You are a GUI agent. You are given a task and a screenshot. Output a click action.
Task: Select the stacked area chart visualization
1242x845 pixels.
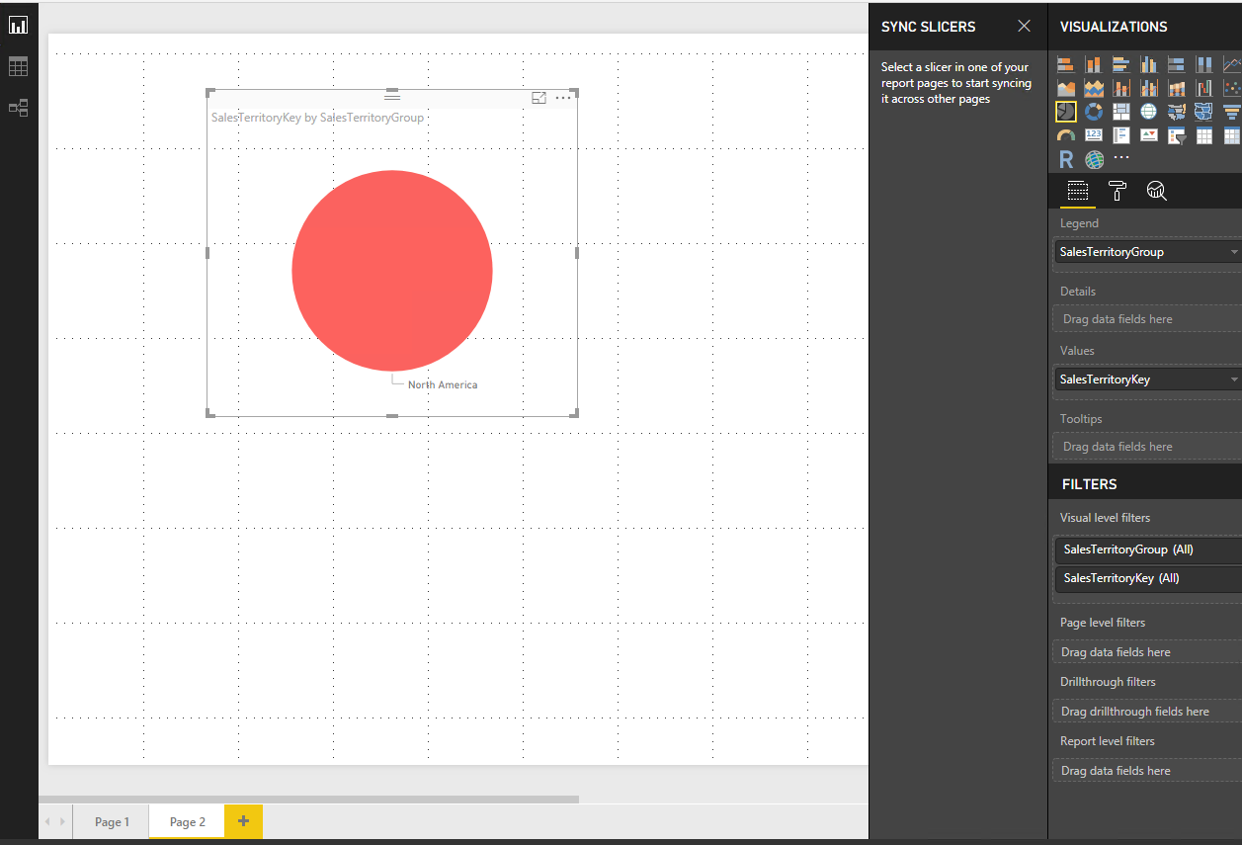[x=1094, y=88]
